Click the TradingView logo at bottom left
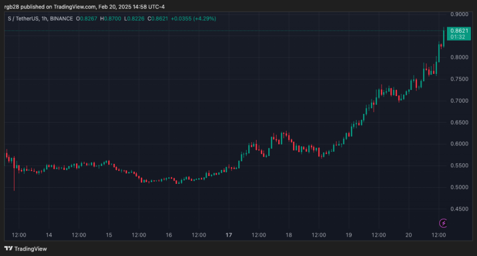Screen dimensions: 477x256 click(25, 249)
